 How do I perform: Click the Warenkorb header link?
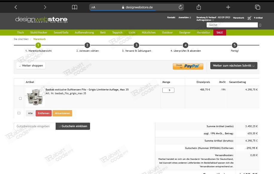point(238,18)
